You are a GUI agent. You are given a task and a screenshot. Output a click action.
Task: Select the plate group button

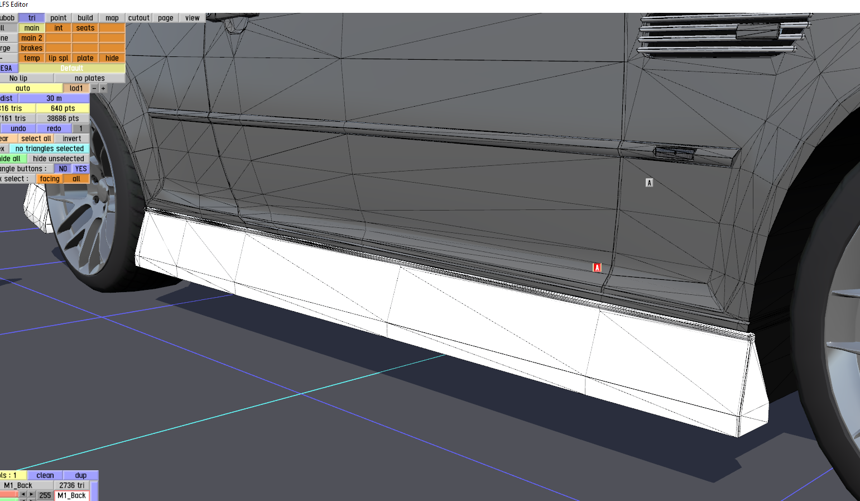pyautogui.click(x=85, y=58)
